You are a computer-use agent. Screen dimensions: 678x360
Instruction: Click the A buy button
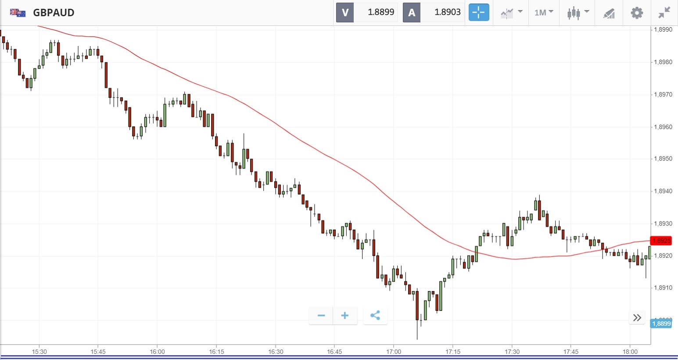click(412, 12)
